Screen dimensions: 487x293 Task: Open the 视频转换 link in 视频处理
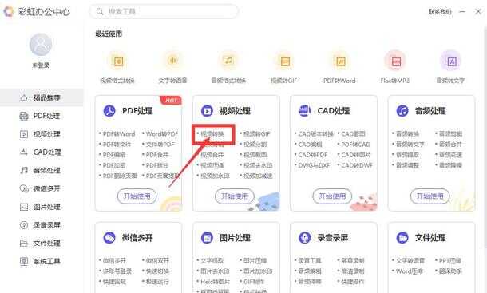pyautogui.click(x=212, y=134)
